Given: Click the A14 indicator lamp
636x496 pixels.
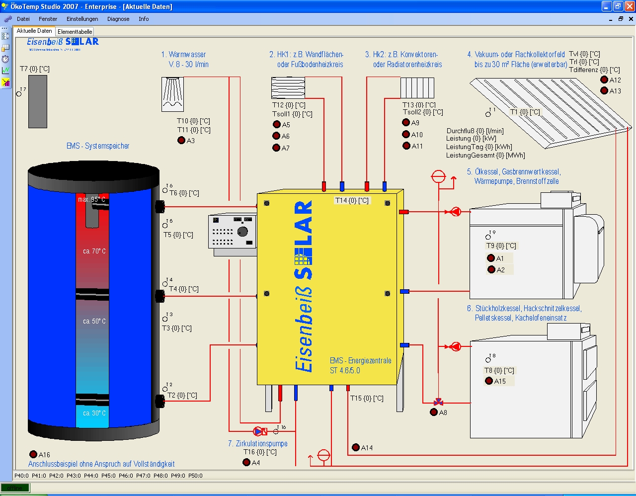Looking at the screenshot, I should coord(356,447).
